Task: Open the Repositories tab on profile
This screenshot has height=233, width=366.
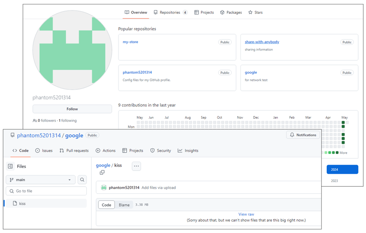Action: point(171,12)
